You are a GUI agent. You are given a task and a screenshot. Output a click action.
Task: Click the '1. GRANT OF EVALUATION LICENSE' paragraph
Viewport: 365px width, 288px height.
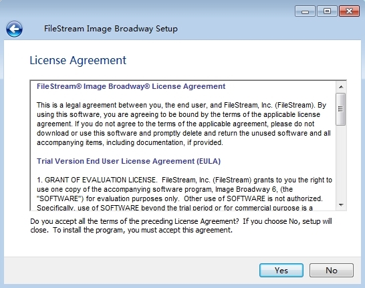tap(185, 194)
